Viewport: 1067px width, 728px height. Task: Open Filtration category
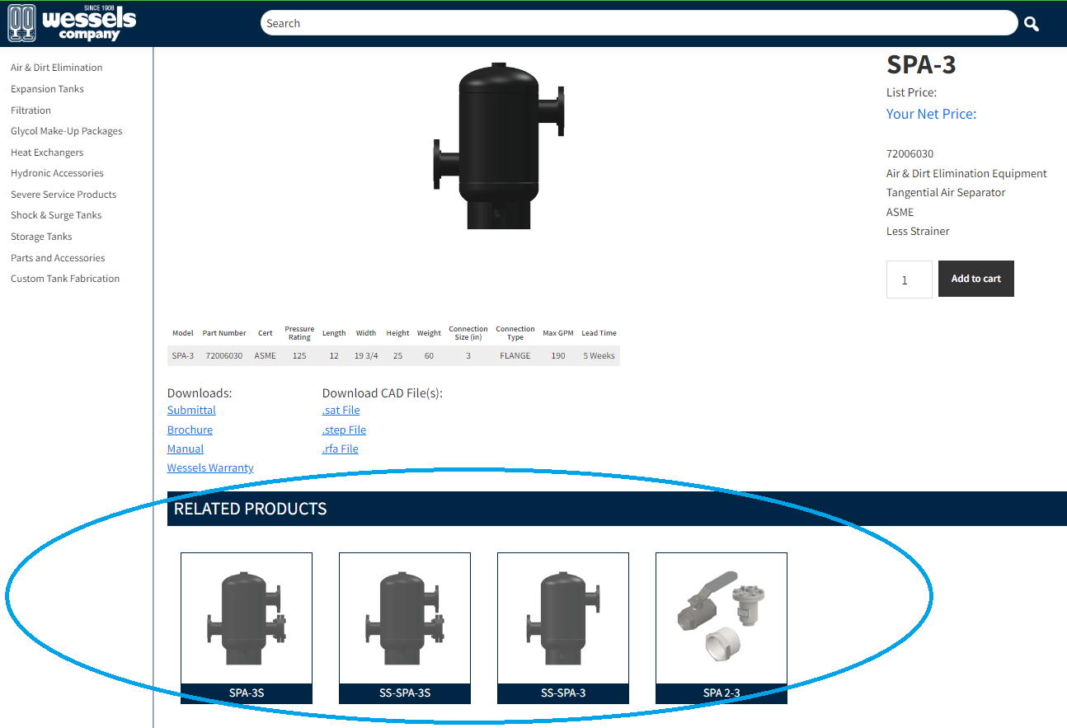coord(31,110)
